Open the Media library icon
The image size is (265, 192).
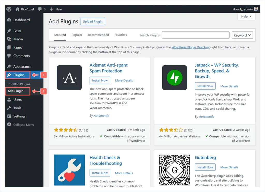[x=9, y=39]
